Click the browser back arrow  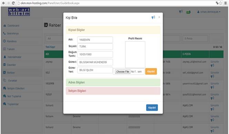click(3, 3)
